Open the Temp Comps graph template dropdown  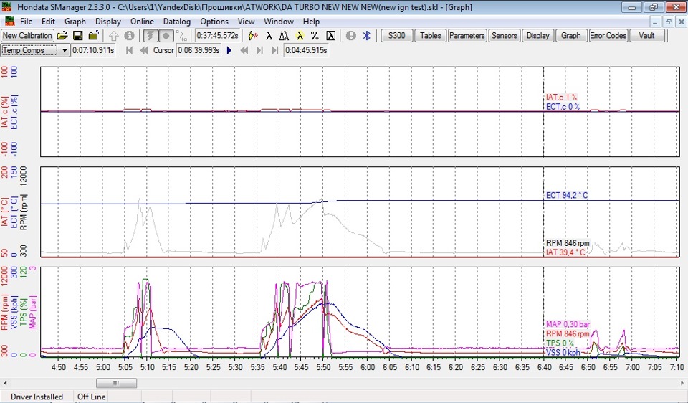(64, 50)
